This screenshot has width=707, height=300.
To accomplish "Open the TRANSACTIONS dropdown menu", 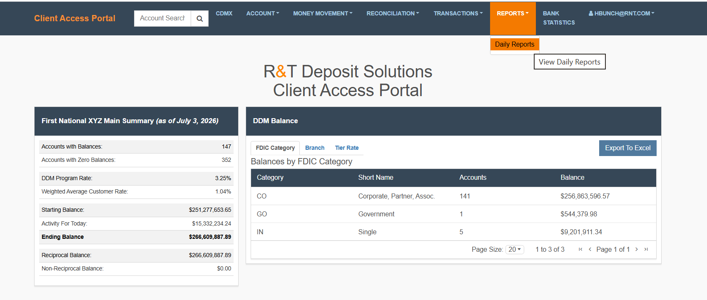I will pos(458,13).
